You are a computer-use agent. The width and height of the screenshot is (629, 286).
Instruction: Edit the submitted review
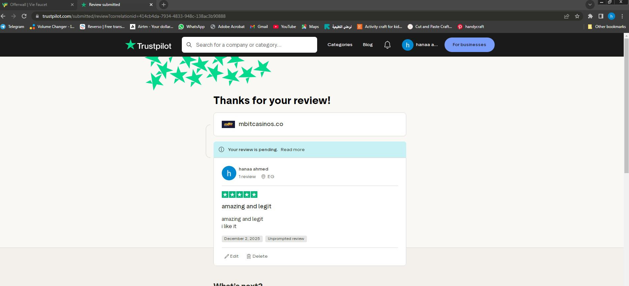coord(232,256)
